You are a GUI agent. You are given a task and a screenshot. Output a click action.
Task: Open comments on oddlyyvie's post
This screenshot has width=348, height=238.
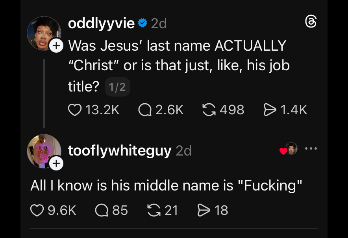[x=145, y=110]
